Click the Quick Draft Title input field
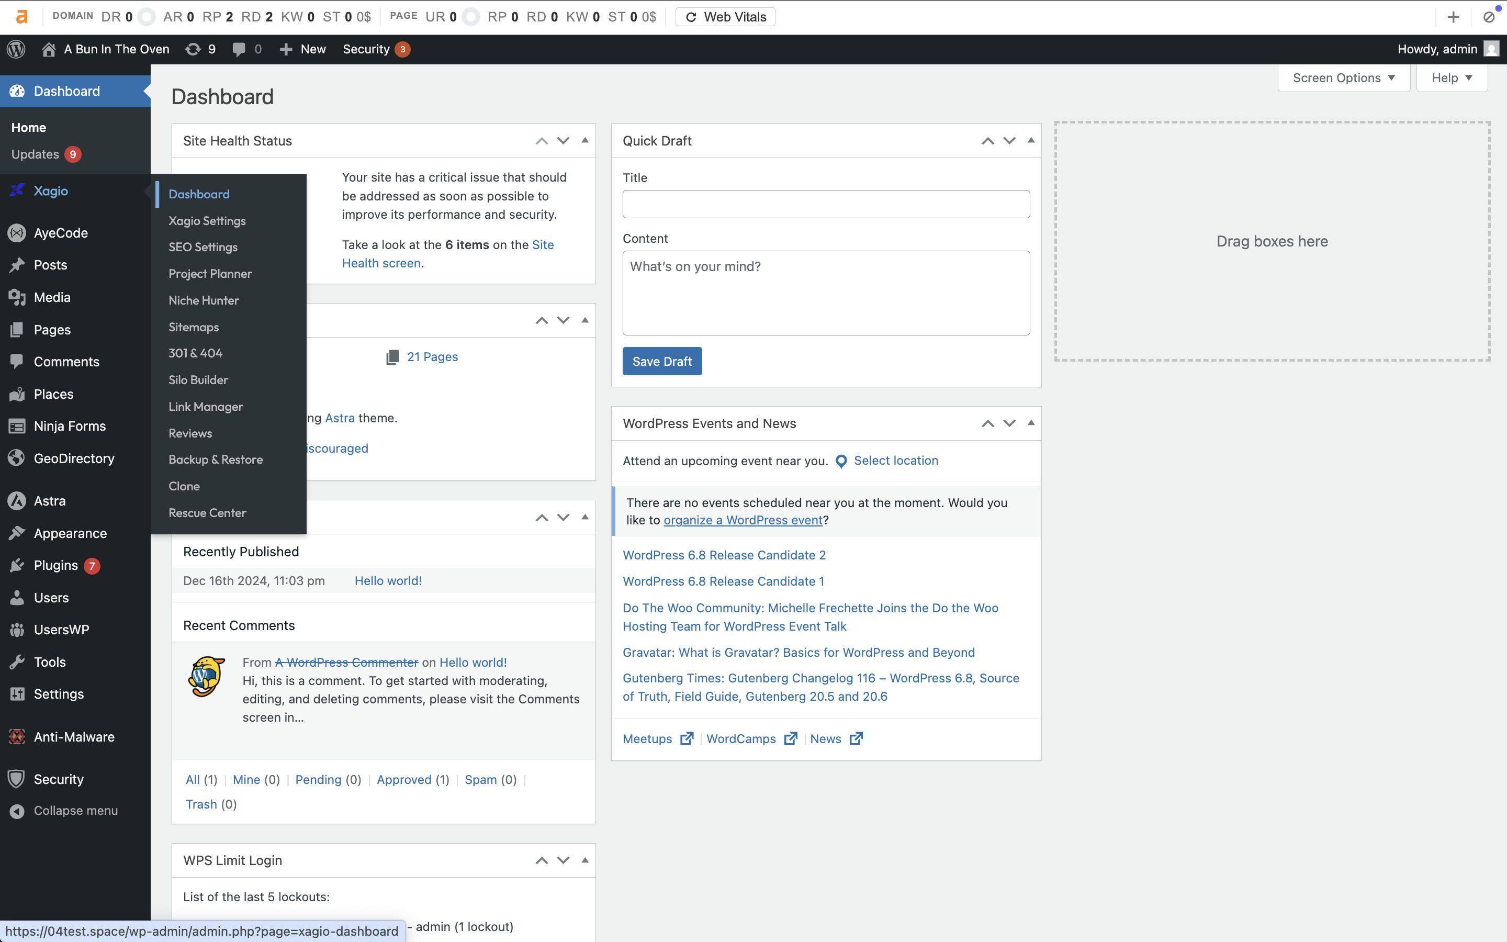 pyautogui.click(x=826, y=204)
